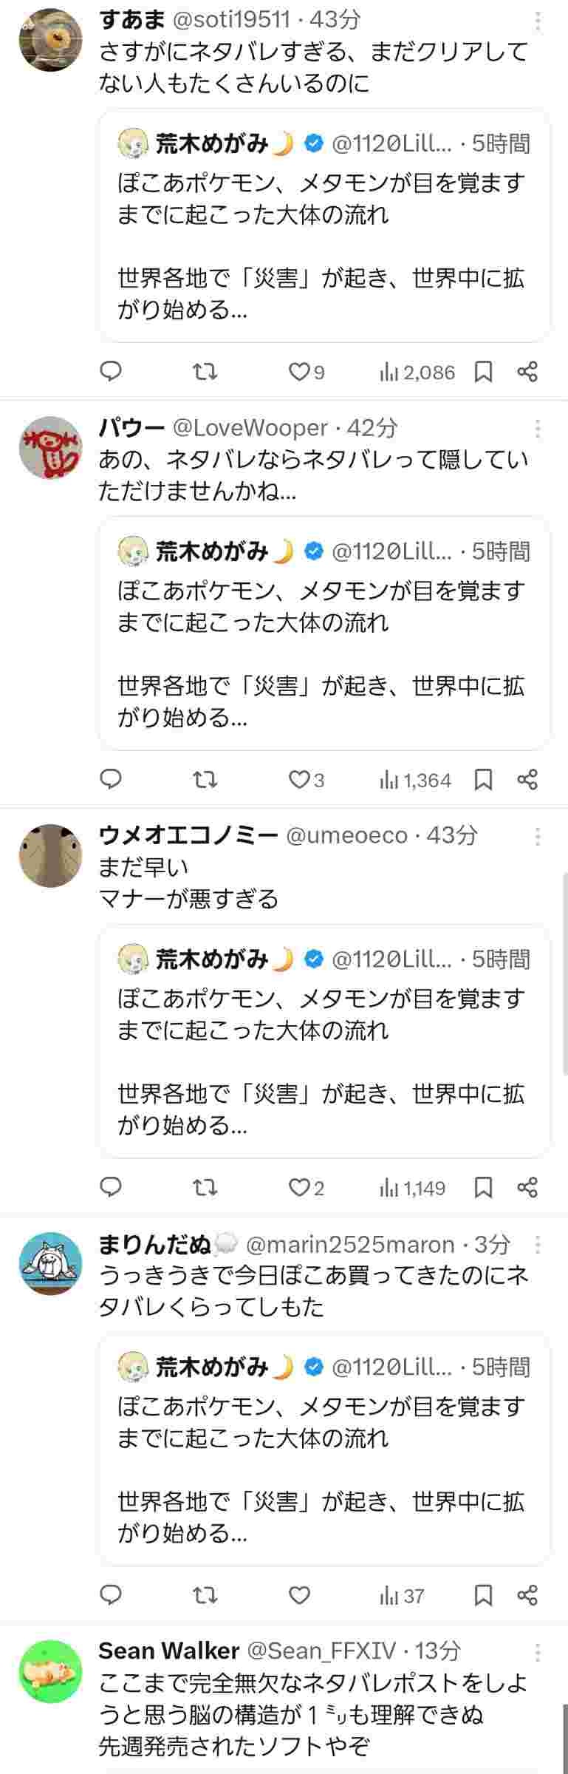Like すあま's post with 9 likes

pyautogui.click(x=306, y=371)
